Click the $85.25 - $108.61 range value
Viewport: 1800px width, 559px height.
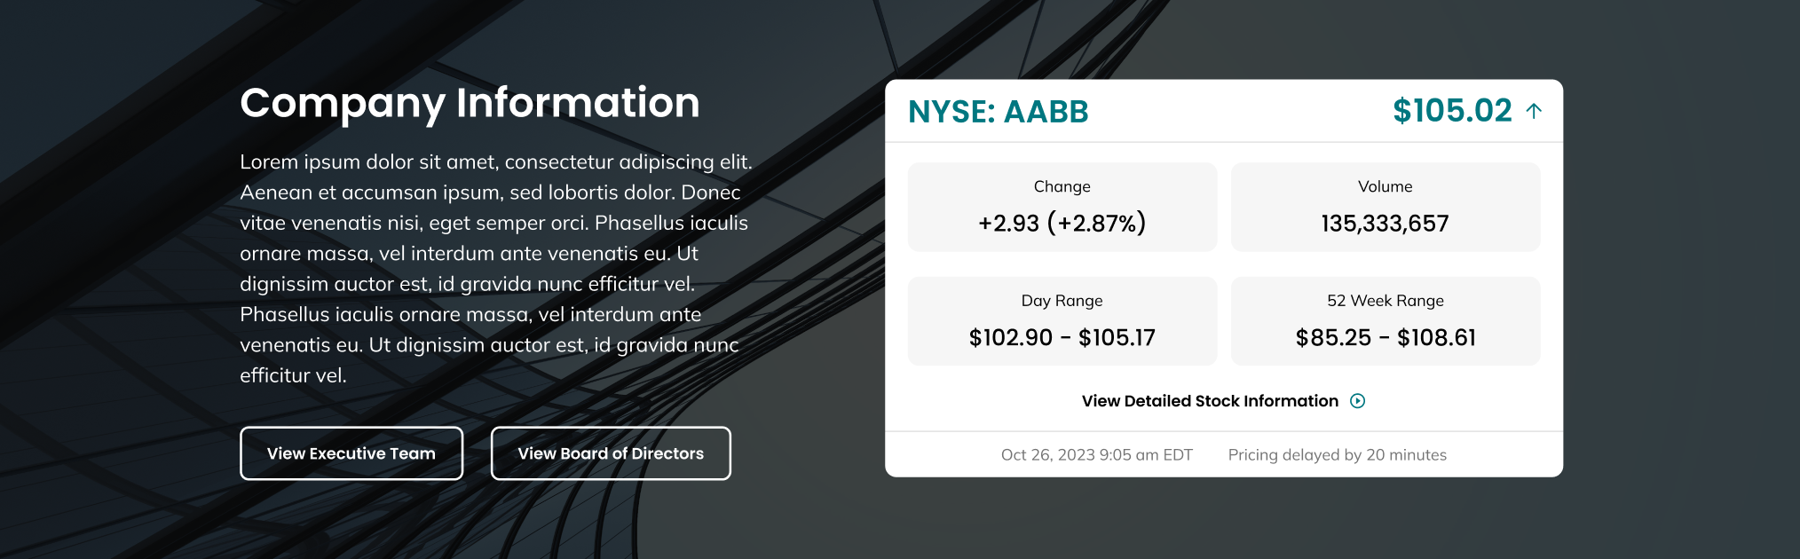1385,338
